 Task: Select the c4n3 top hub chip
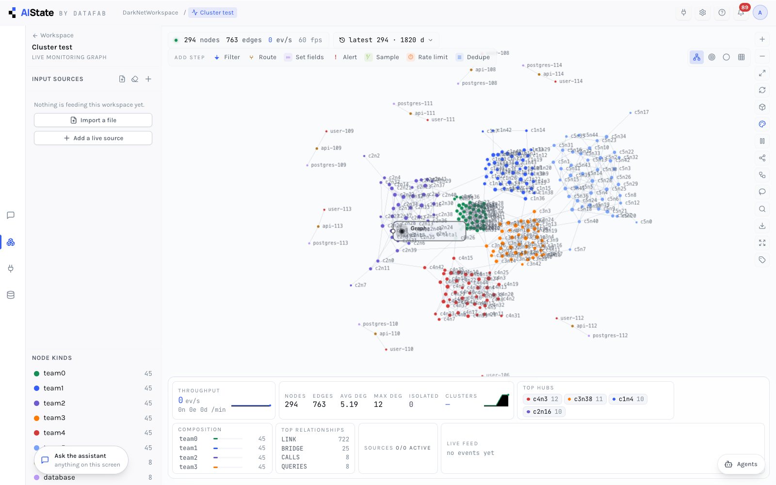coord(543,399)
